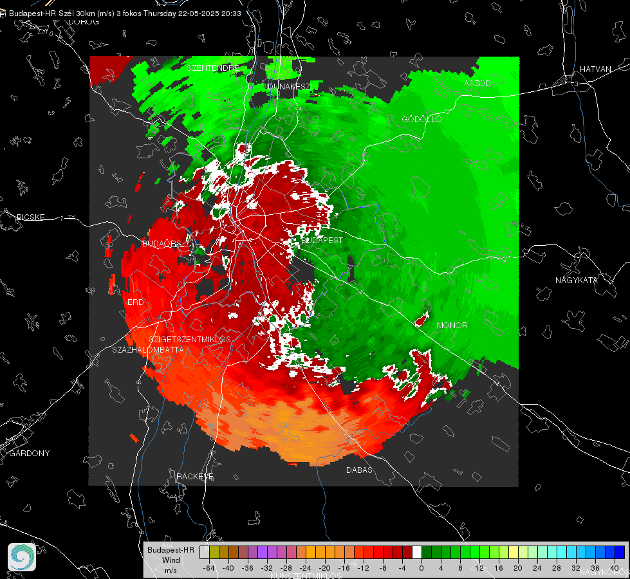The height and width of the screenshot is (579, 630).
Task: Click the '-12' legend scale value
Action: [363, 568]
